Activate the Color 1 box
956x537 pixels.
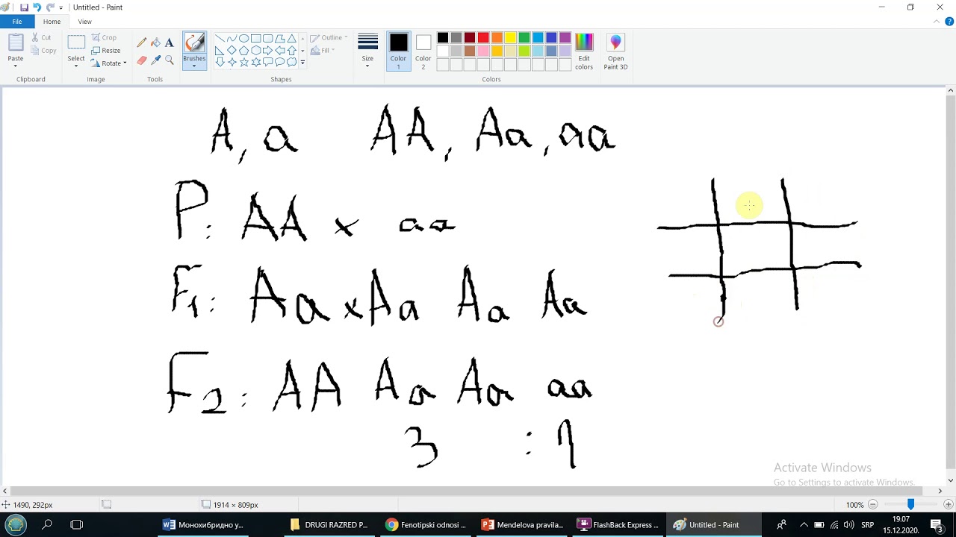point(398,51)
